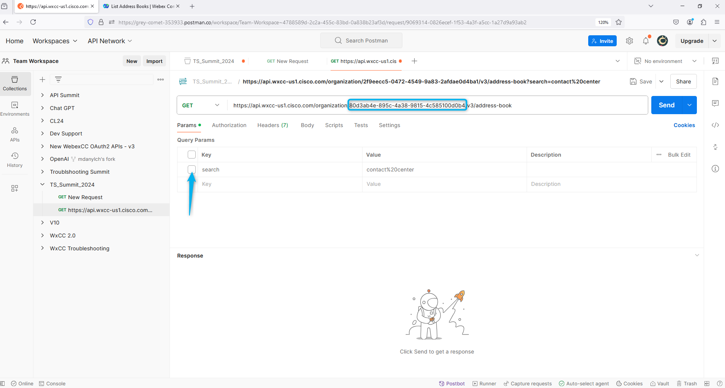Image resolution: width=725 pixels, height=388 pixels.
Task: Open the Vault in the status bar
Action: coord(660,383)
